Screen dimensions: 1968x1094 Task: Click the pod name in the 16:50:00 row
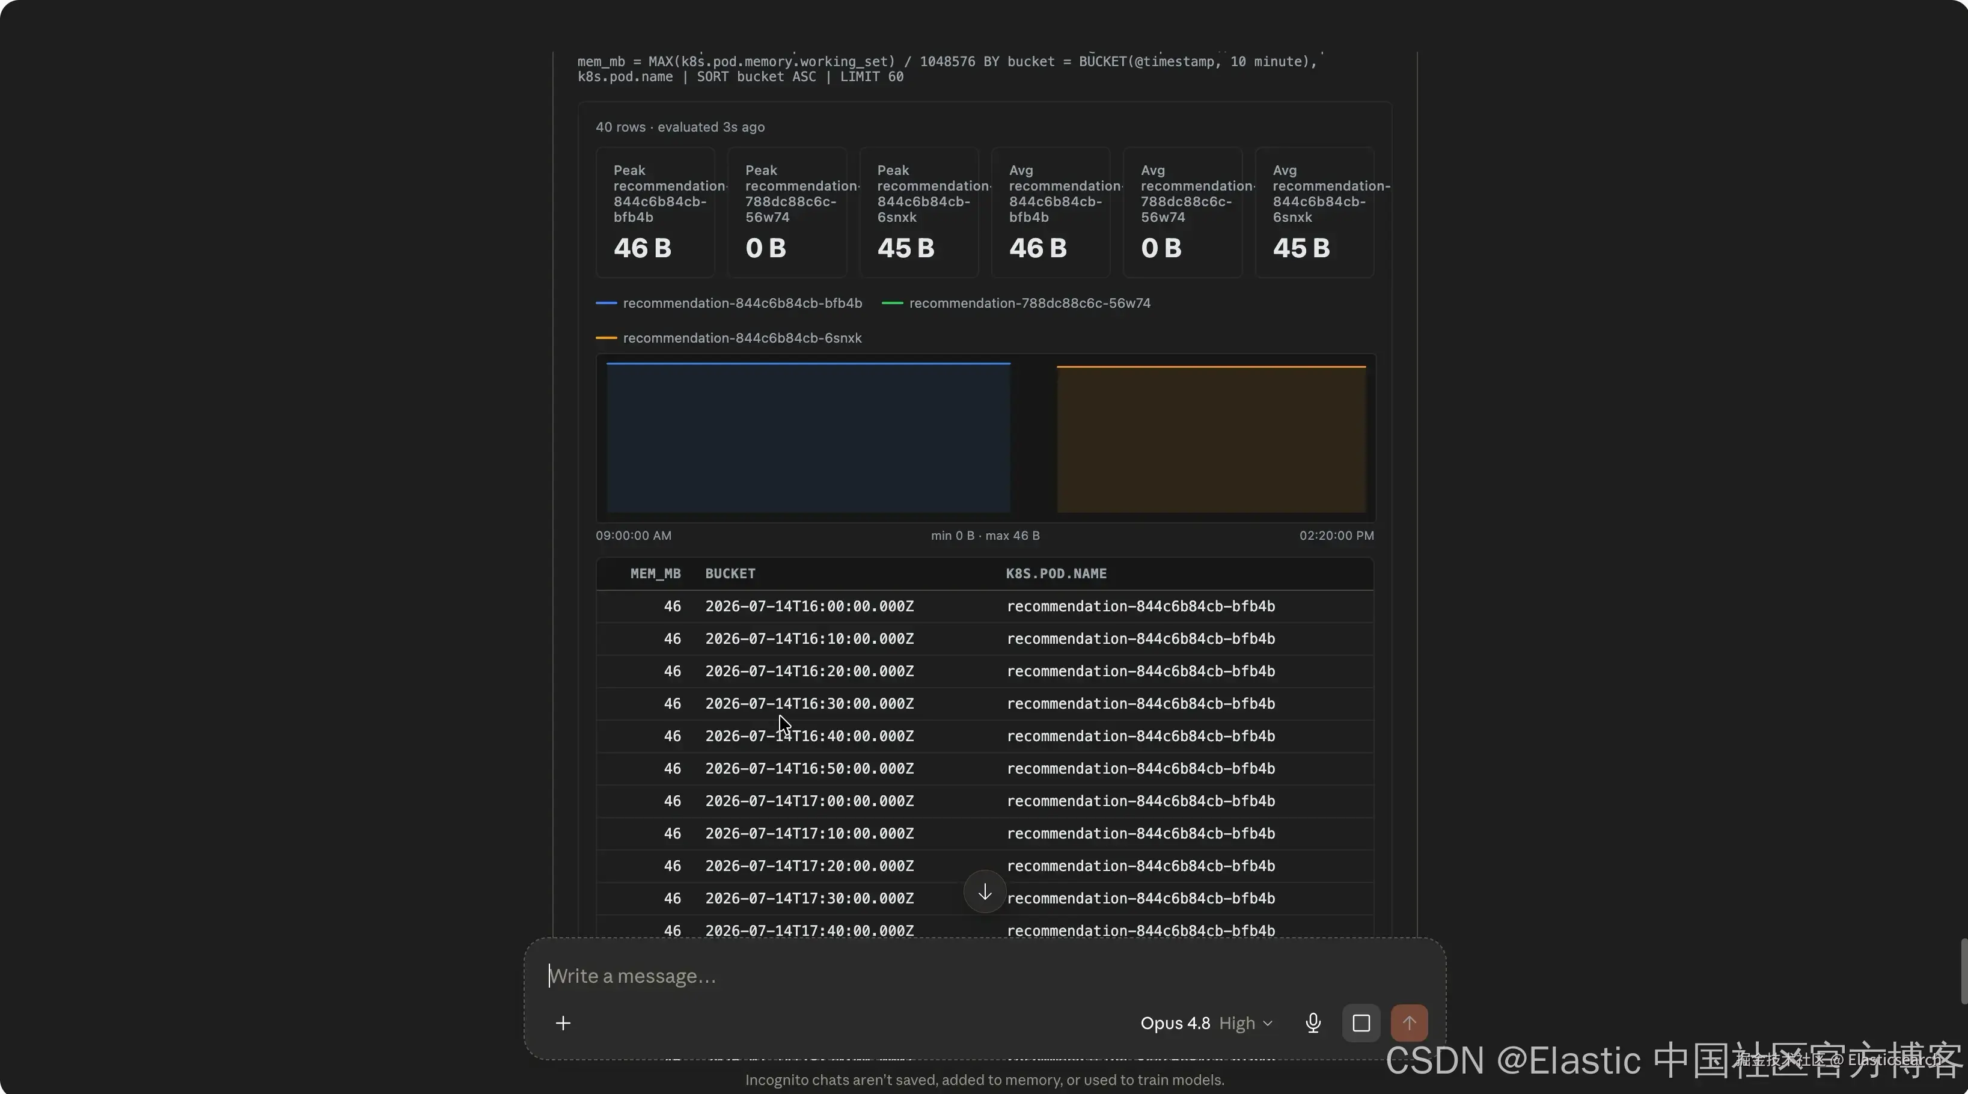coord(1141,769)
